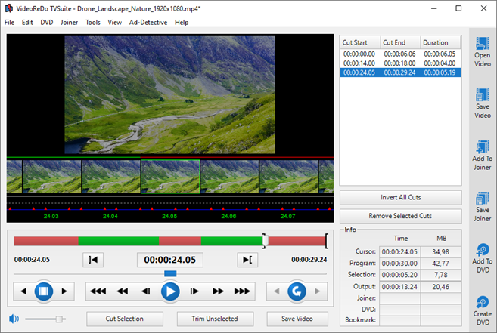Screen dimensions: 497x333
Task: Click the bottom Save Video button
Action: (x=297, y=319)
